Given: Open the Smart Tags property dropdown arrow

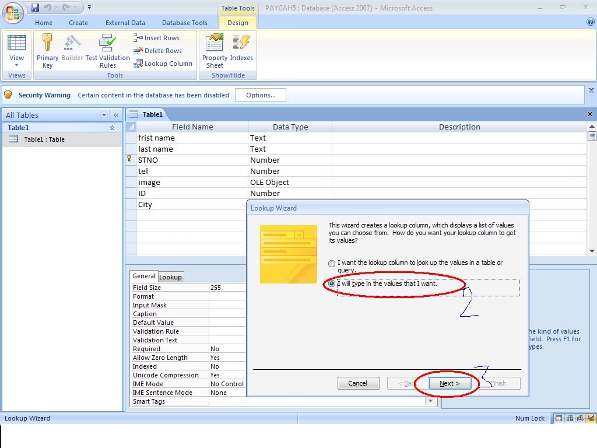Looking at the screenshot, I should coord(430,401).
